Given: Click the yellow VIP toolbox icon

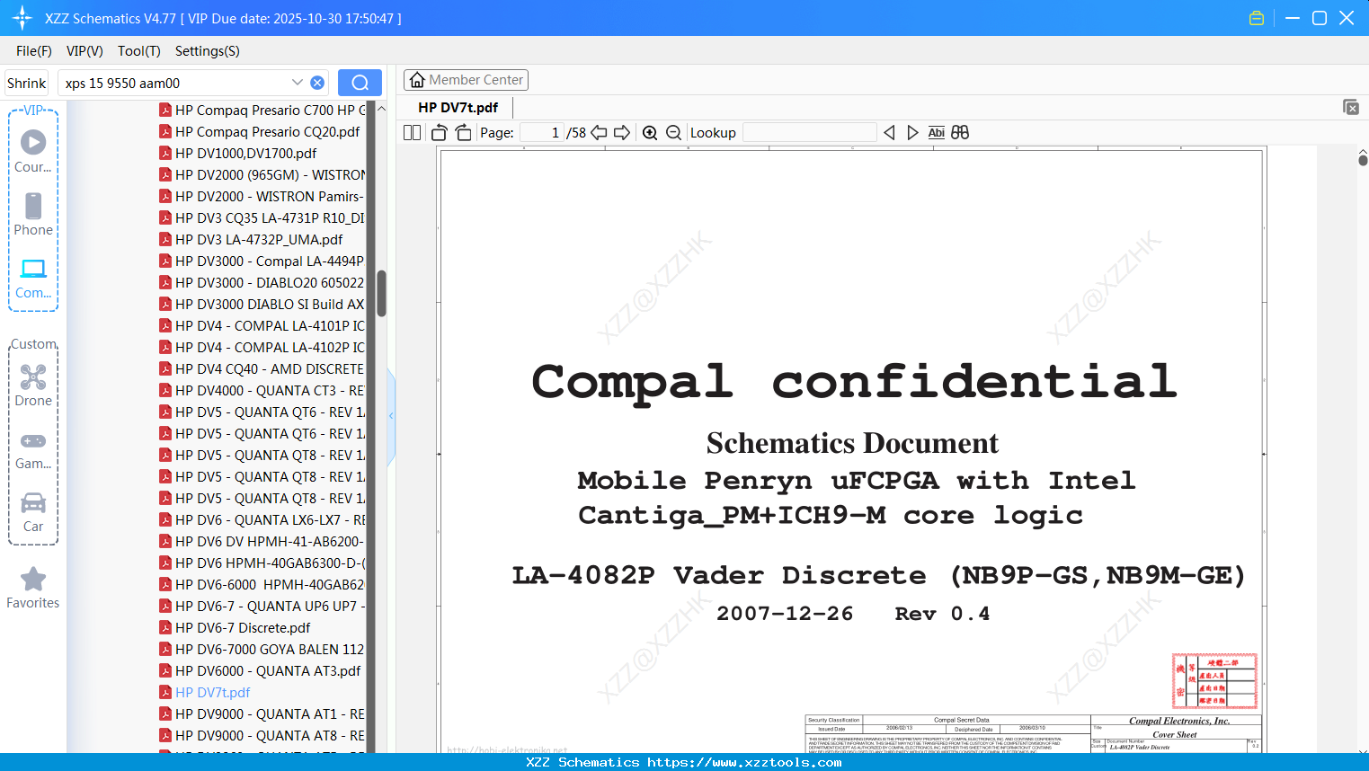Looking at the screenshot, I should (1257, 18).
